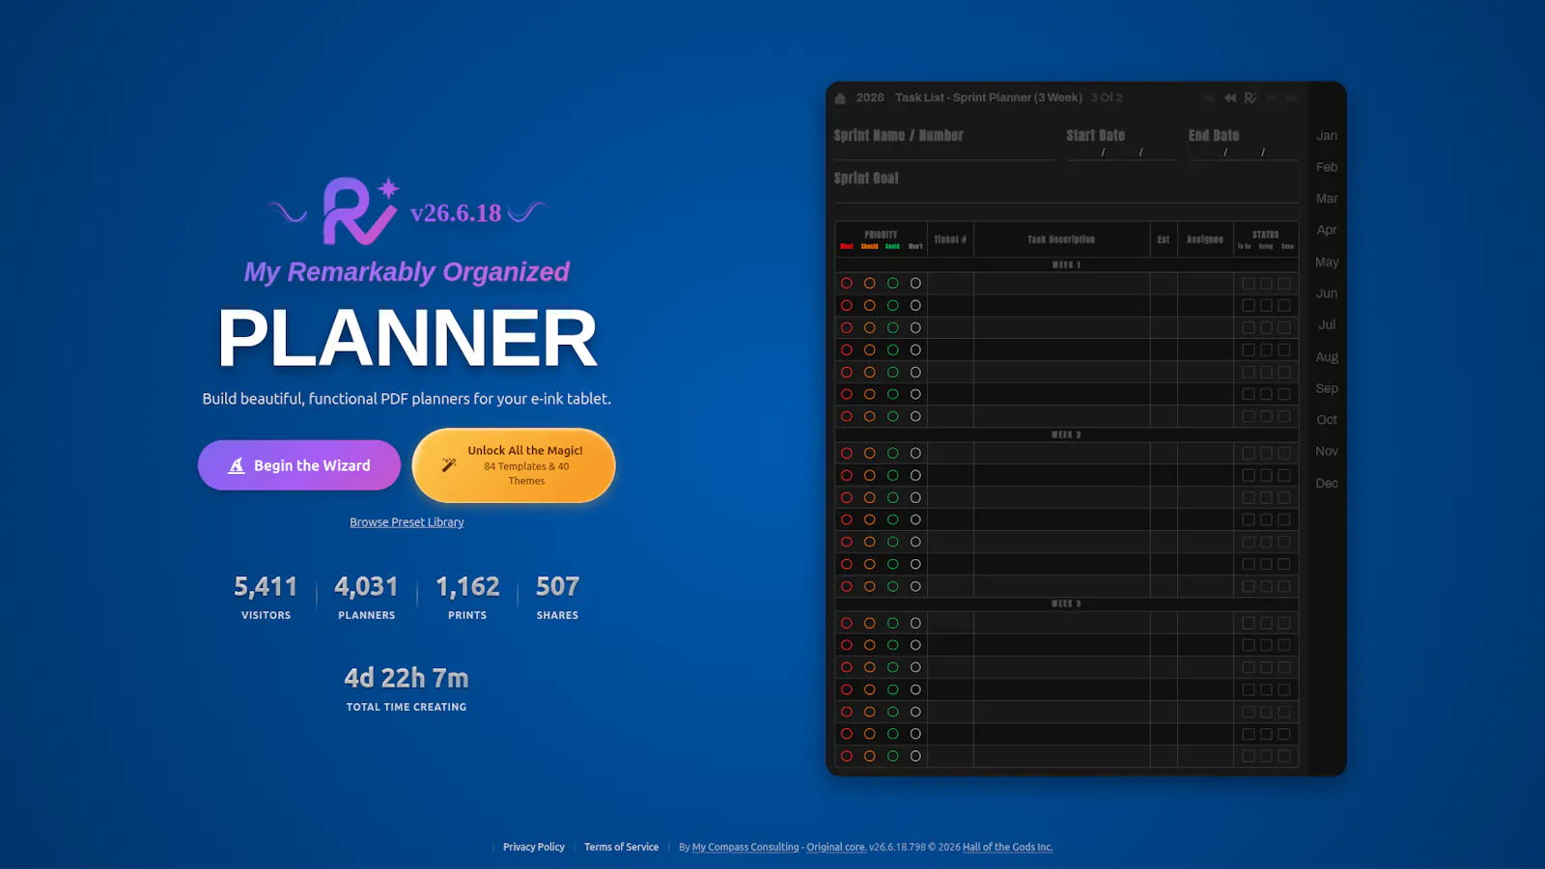Open the Jul month tab

pyautogui.click(x=1327, y=325)
